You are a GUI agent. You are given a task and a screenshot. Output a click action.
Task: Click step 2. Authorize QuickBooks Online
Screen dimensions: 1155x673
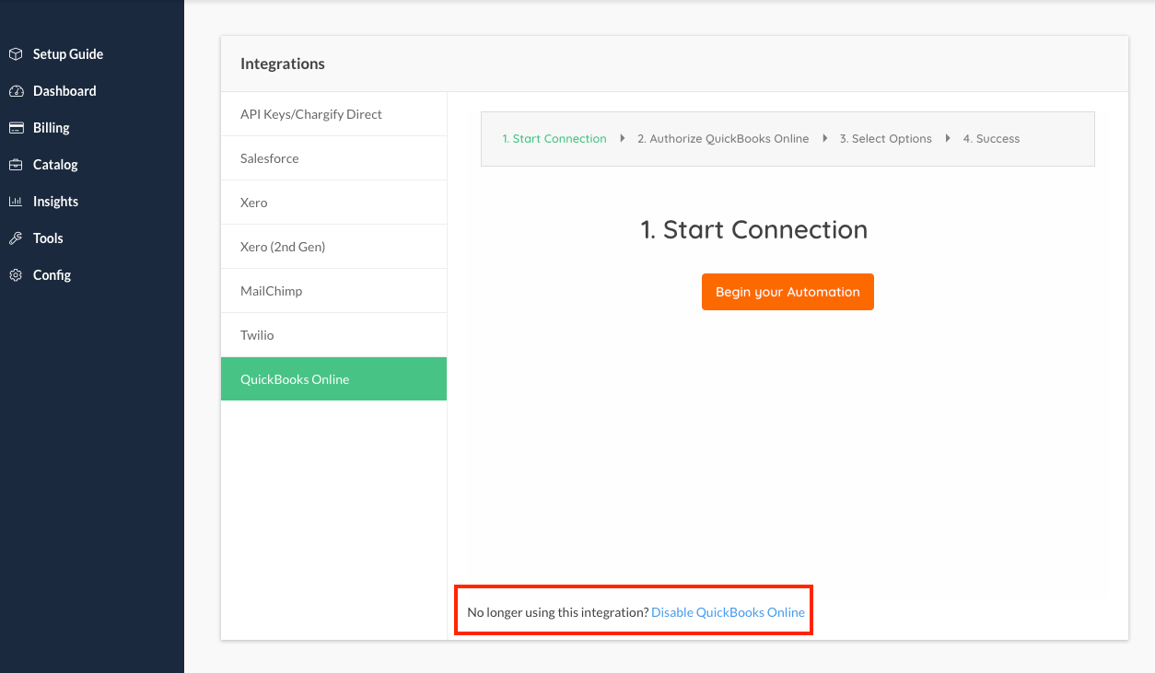(x=723, y=139)
